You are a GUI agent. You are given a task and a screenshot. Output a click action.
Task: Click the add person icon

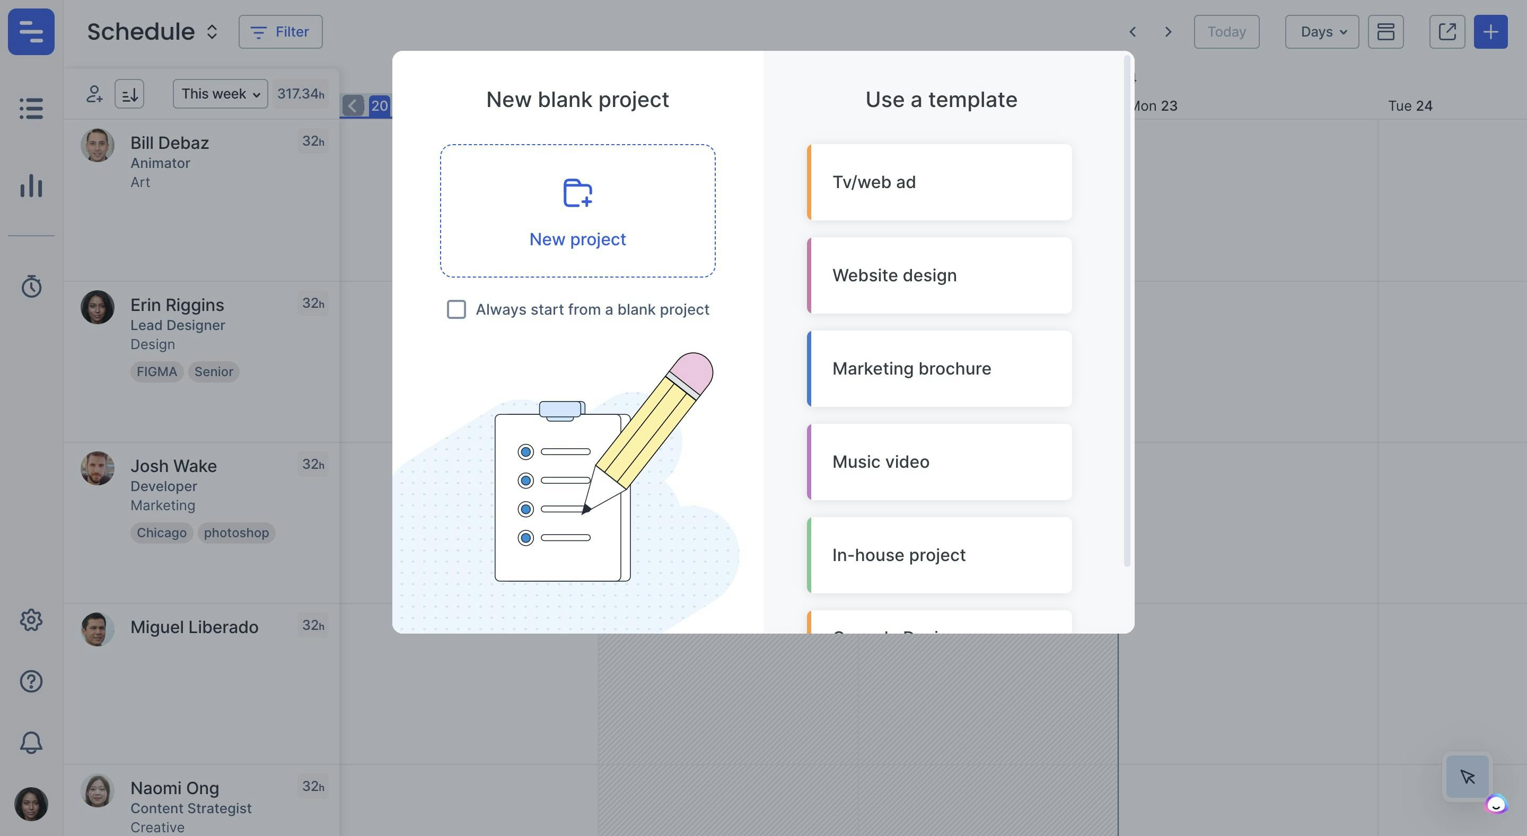tap(94, 94)
